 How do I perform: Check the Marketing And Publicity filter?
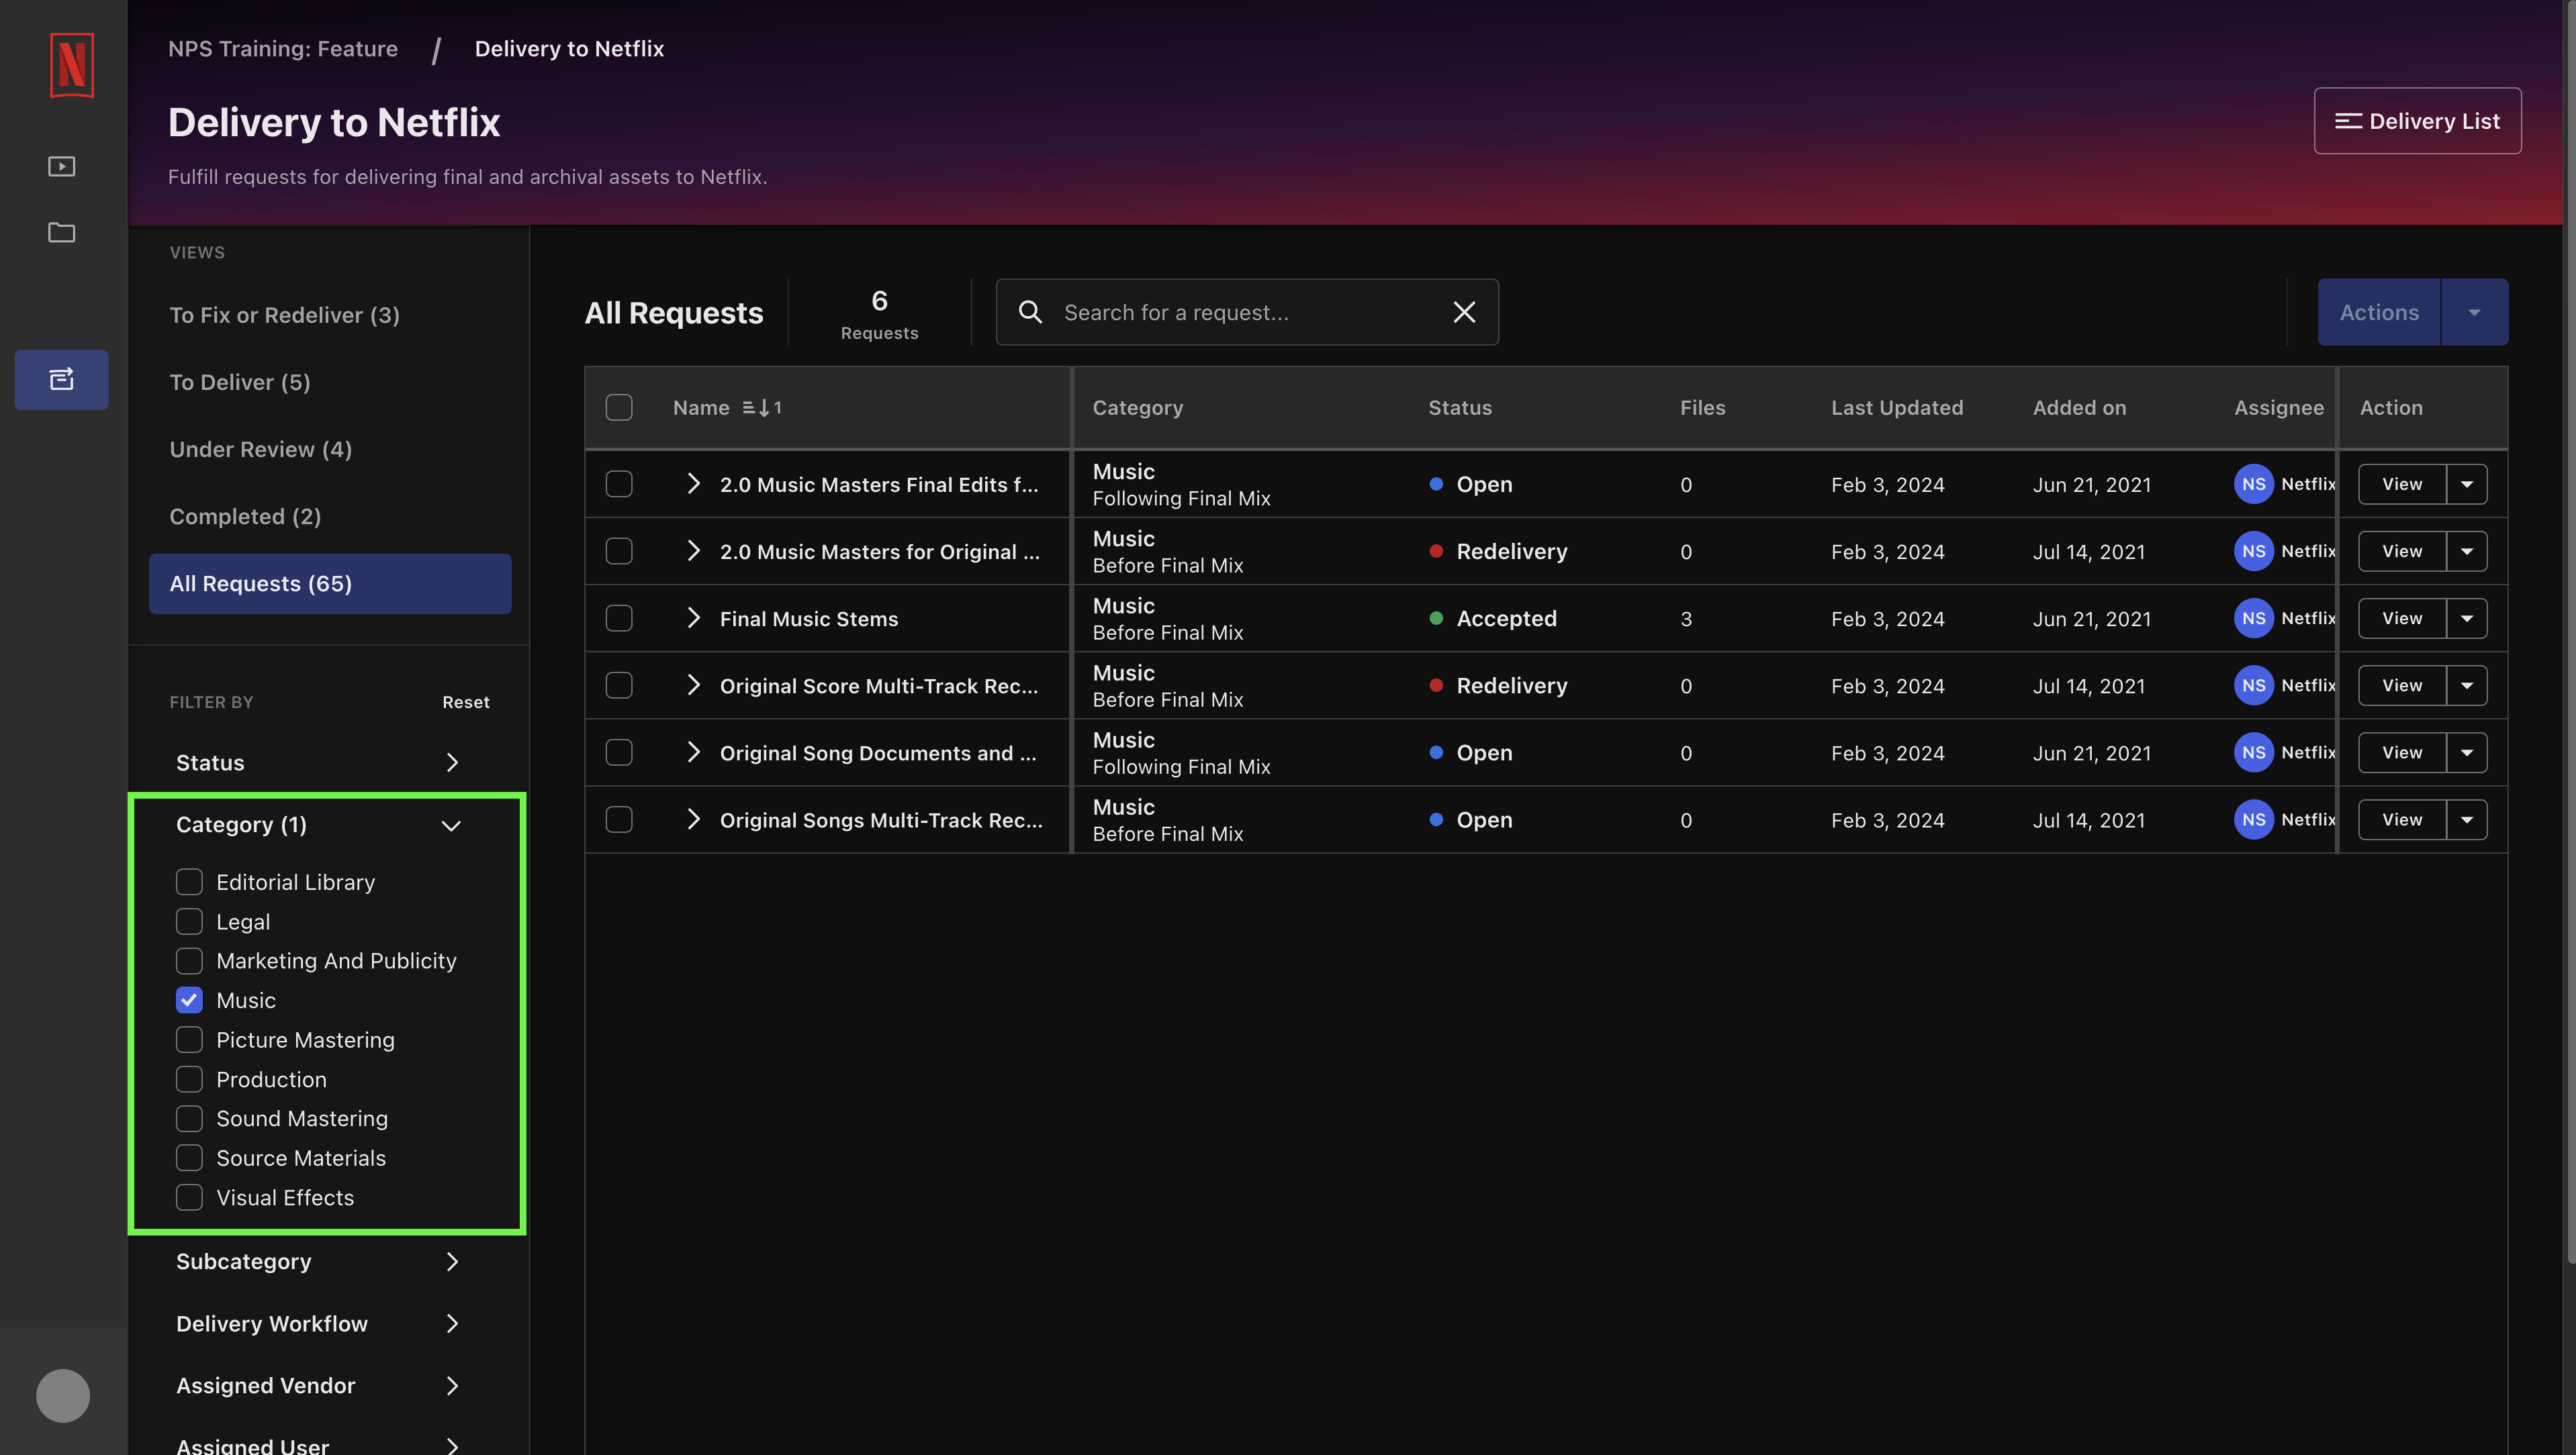[189, 961]
